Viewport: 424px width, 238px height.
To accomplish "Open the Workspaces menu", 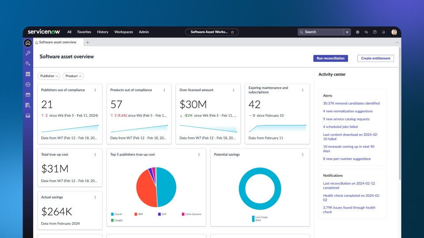I will point(123,32).
